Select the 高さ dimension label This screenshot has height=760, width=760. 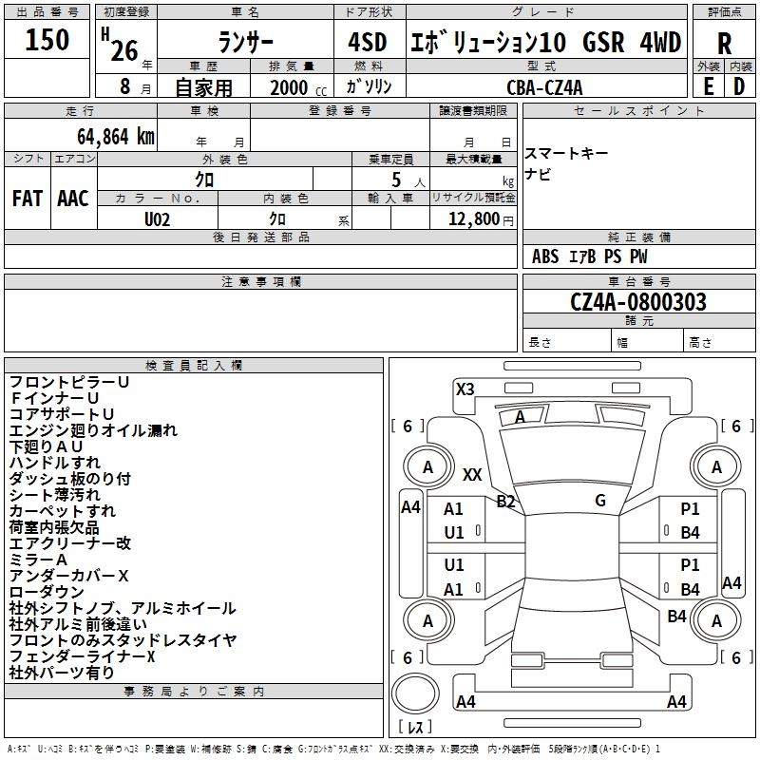(x=700, y=343)
